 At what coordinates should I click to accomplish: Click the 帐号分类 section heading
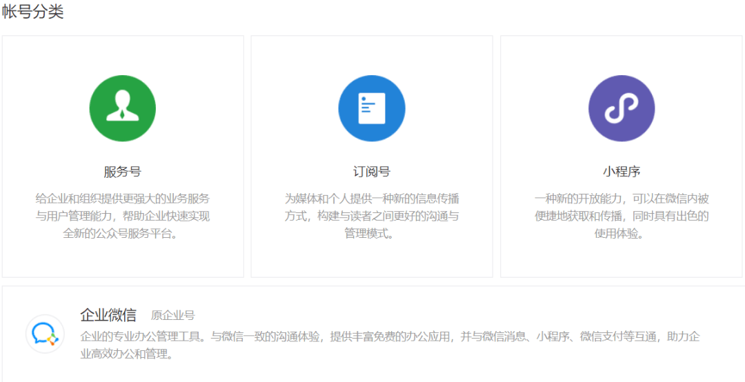click(32, 12)
